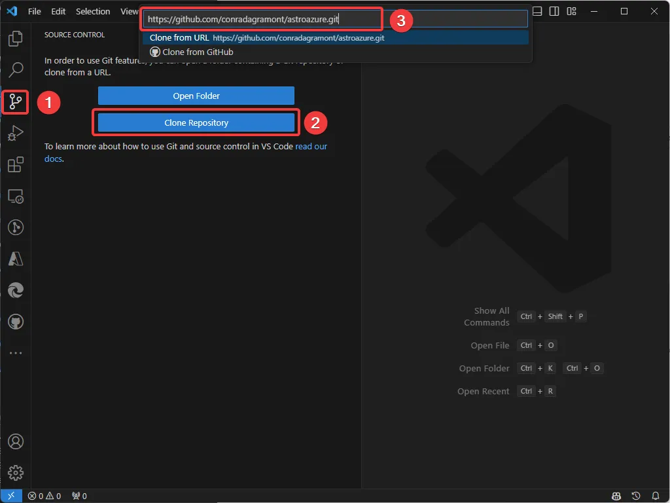Choose the 'Clone from URL' option
Image resolution: width=670 pixels, height=503 pixels.
click(x=336, y=37)
